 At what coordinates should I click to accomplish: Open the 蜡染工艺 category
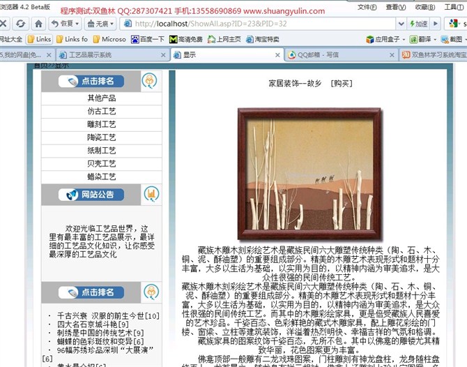[102, 177]
